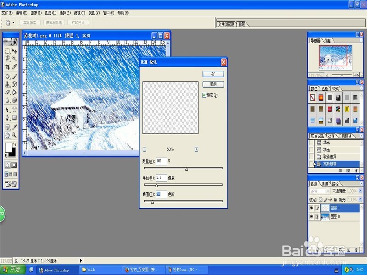Select the Polygonal Lasso tool

[x=7, y=59]
